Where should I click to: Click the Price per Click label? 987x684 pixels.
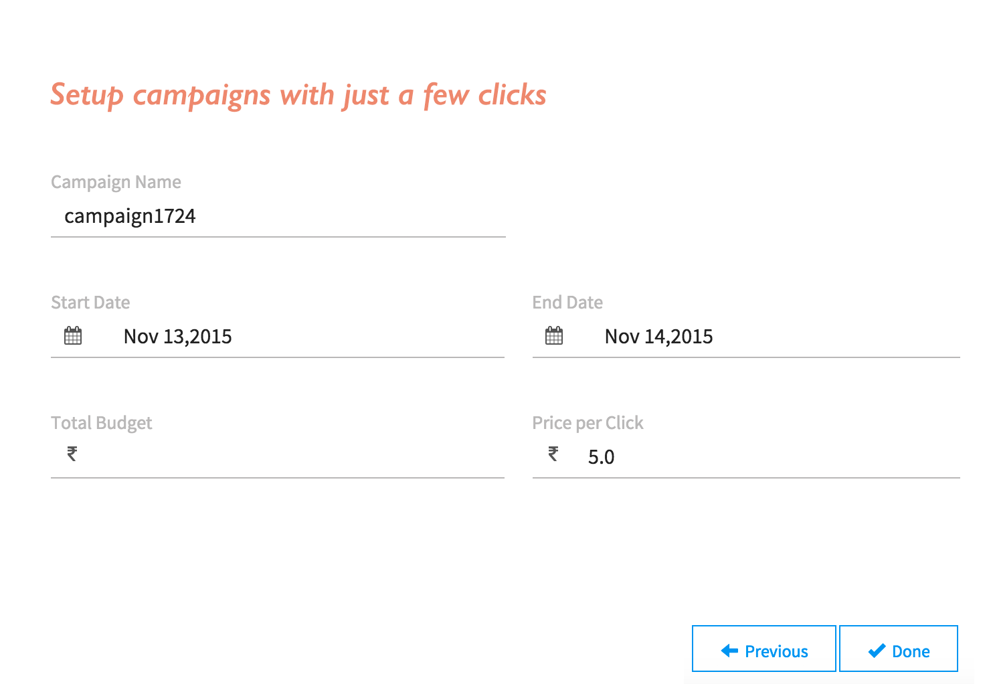point(588,423)
